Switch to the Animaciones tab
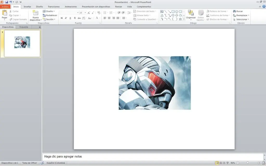The height and width of the screenshot is (166, 266). click(71, 6)
